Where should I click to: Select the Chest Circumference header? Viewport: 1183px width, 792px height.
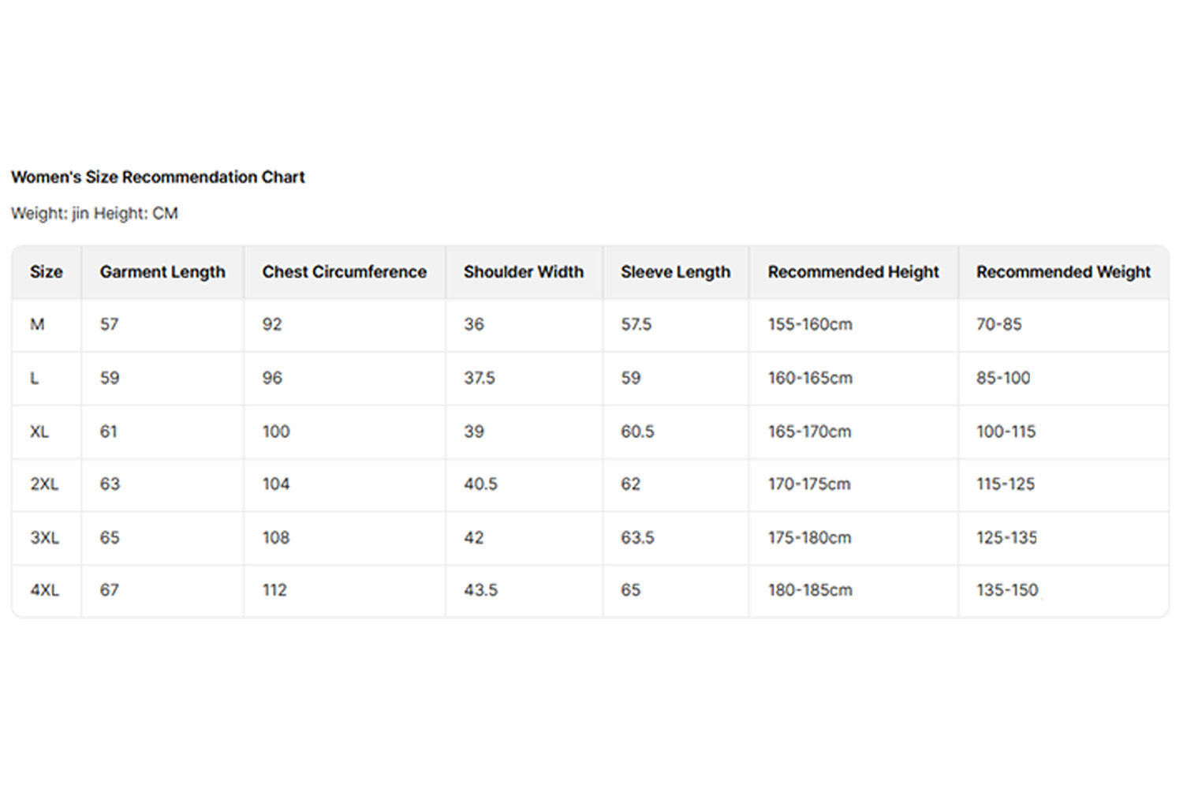tap(344, 272)
